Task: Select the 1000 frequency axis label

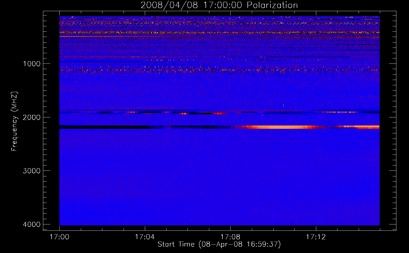Action: click(32, 64)
